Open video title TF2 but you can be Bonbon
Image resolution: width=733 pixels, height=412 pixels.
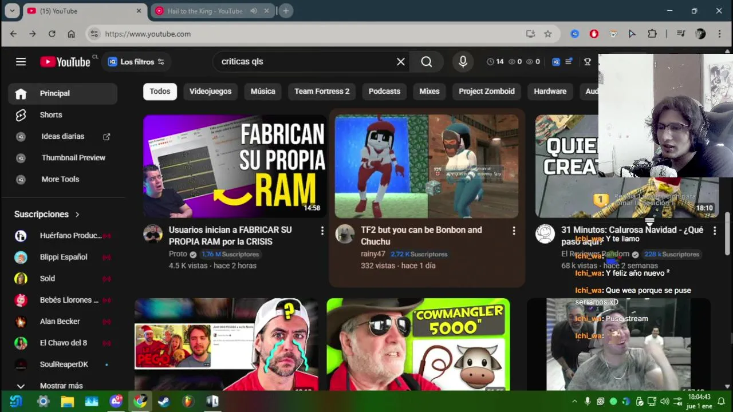[x=421, y=236]
